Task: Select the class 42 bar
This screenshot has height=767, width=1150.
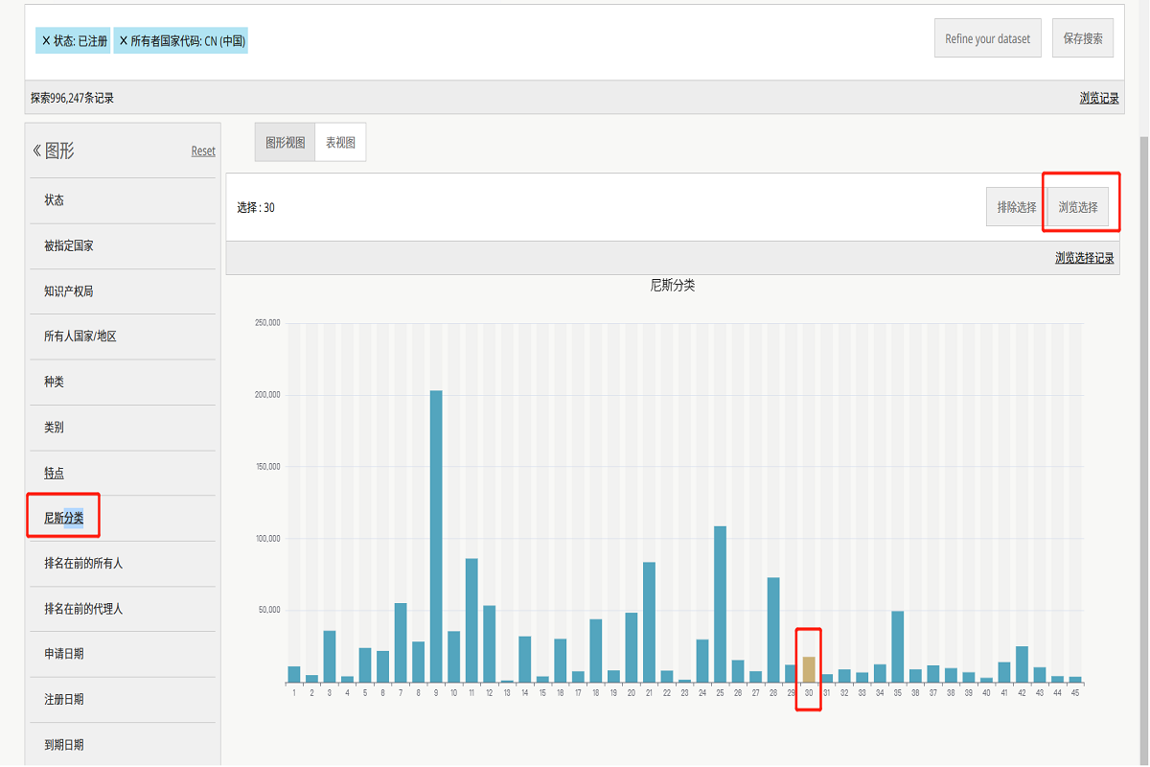Action: pos(1022,664)
